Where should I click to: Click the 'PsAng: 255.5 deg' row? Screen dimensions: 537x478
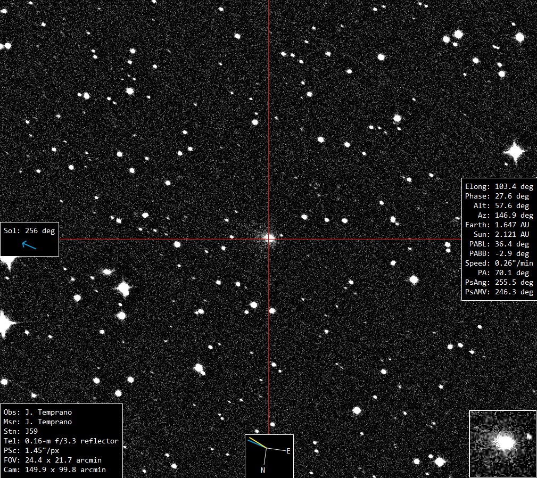[x=499, y=283]
